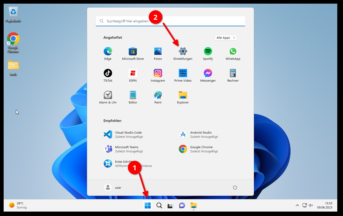Open the Paint app
343x216 pixels.
click(x=158, y=97)
